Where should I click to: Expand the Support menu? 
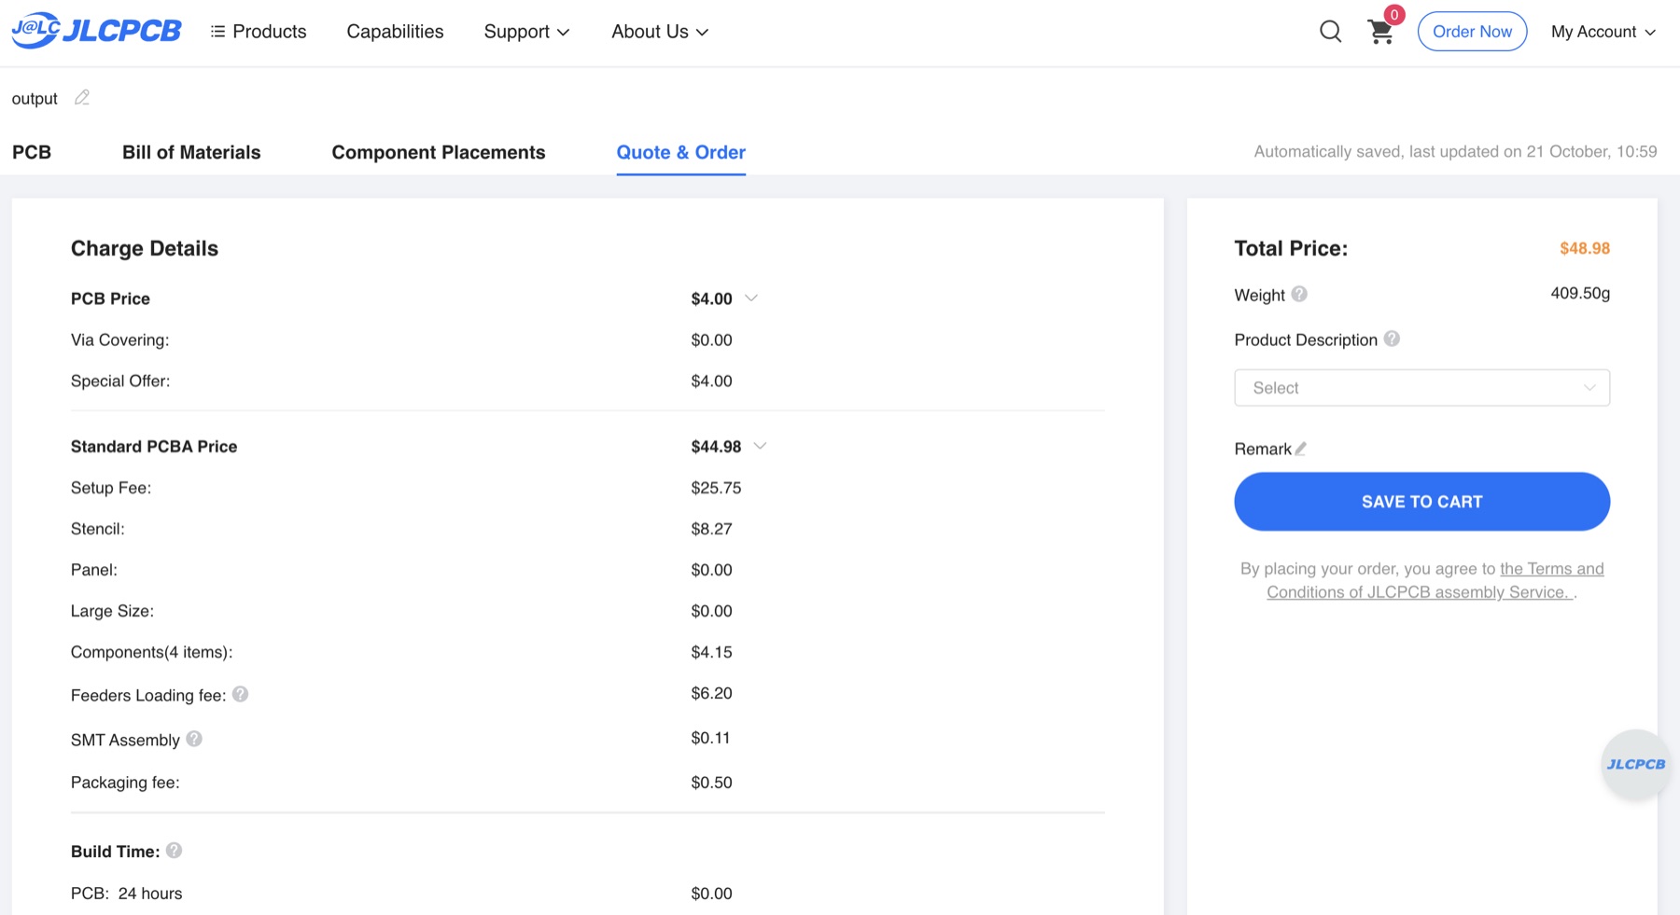point(526,32)
